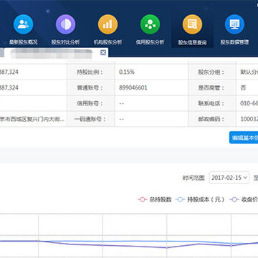
Task: Toggle 总持股数 legend series
Action: 155,199
